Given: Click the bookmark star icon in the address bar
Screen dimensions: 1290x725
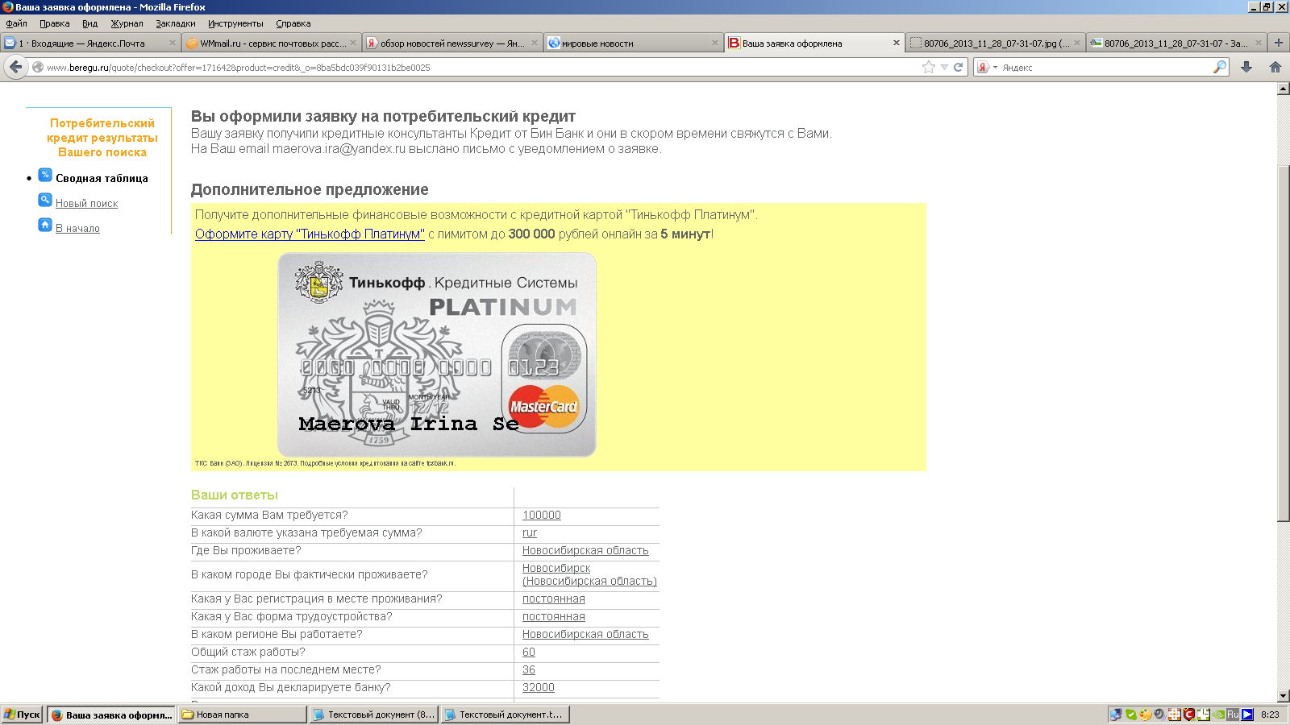Looking at the screenshot, I should (929, 67).
